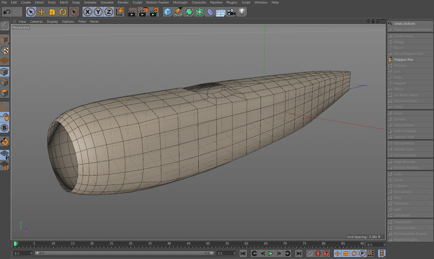Toggle X axis lock

[87, 12]
